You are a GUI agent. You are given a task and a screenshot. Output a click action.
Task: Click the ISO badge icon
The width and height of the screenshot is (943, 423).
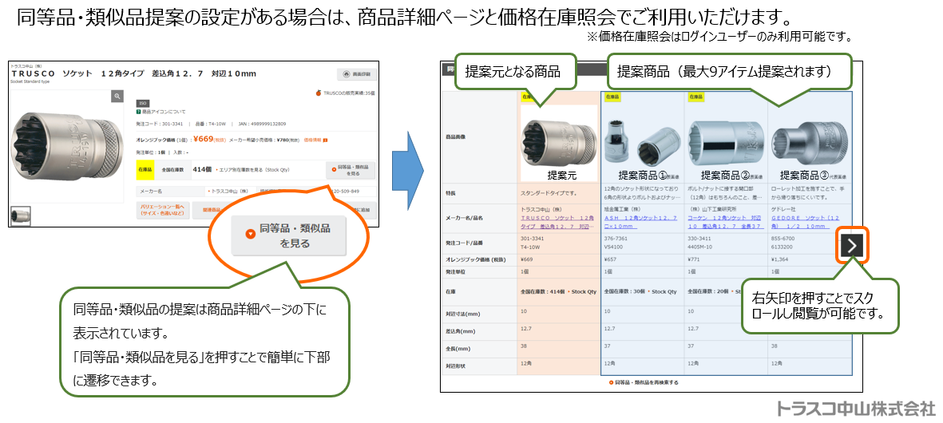[143, 103]
